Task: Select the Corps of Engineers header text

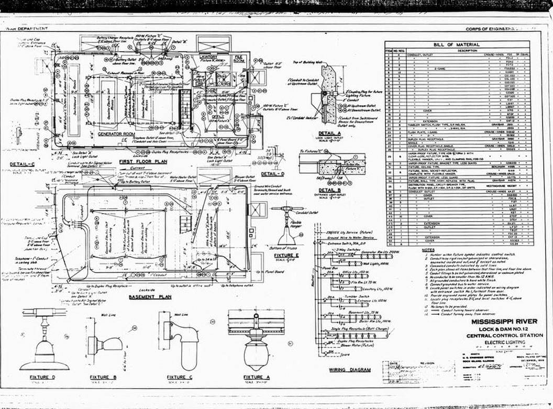Action: coord(495,29)
